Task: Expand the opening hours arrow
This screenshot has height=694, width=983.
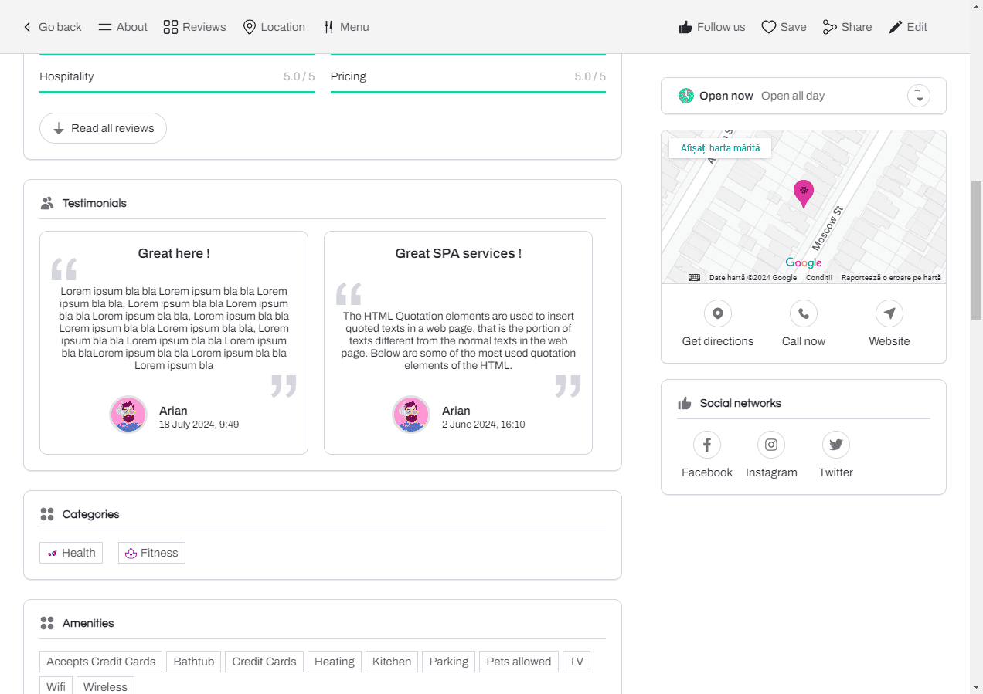Action: 918,96
